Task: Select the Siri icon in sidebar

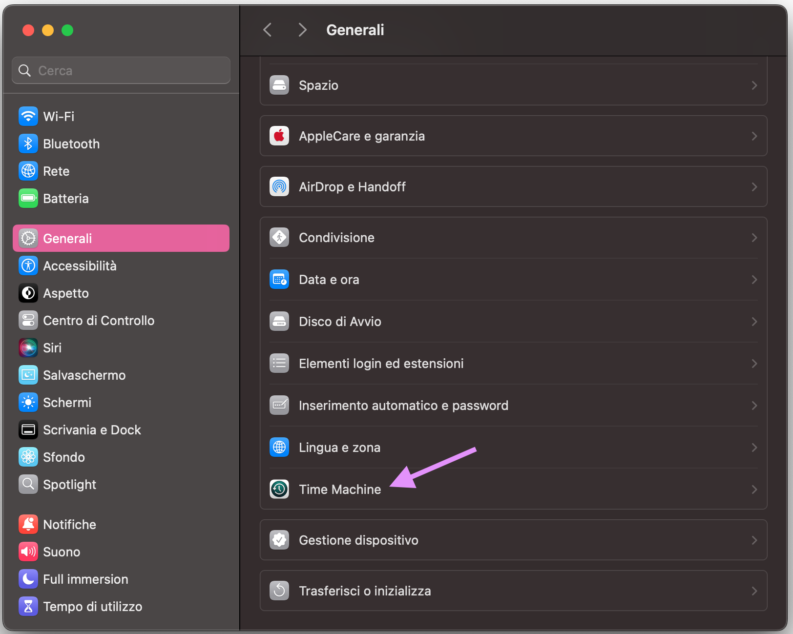Action: tap(28, 348)
